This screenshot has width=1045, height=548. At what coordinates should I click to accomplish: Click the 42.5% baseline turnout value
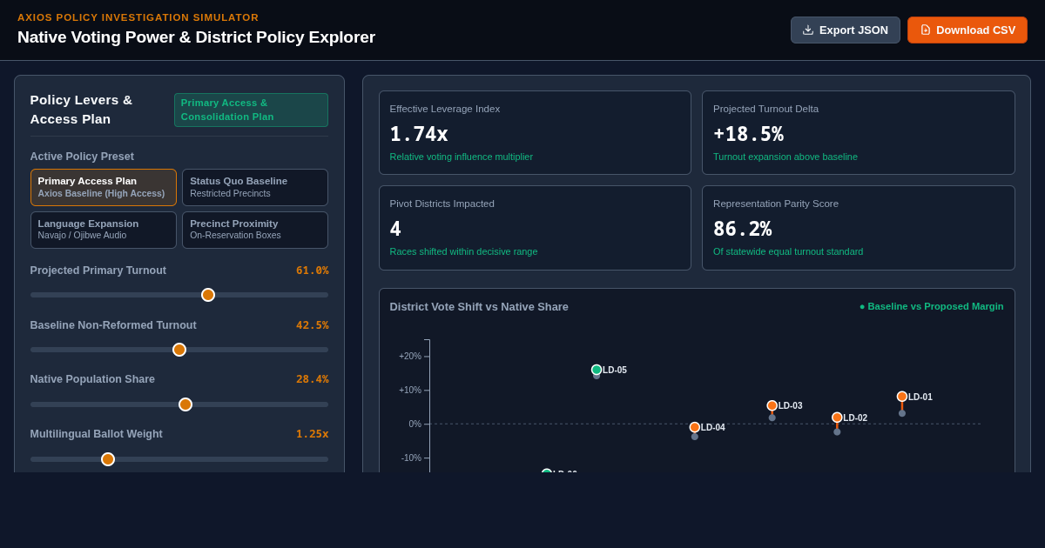click(x=313, y=325)
